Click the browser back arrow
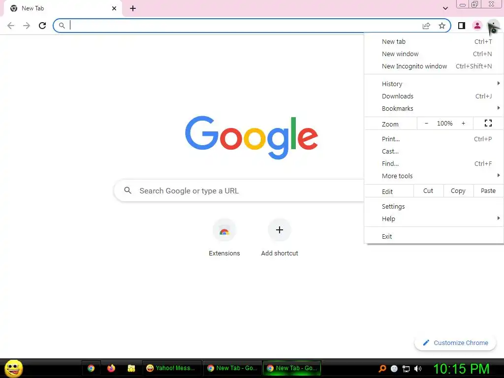This screenshot has width=504, height=378. (11, 26)
